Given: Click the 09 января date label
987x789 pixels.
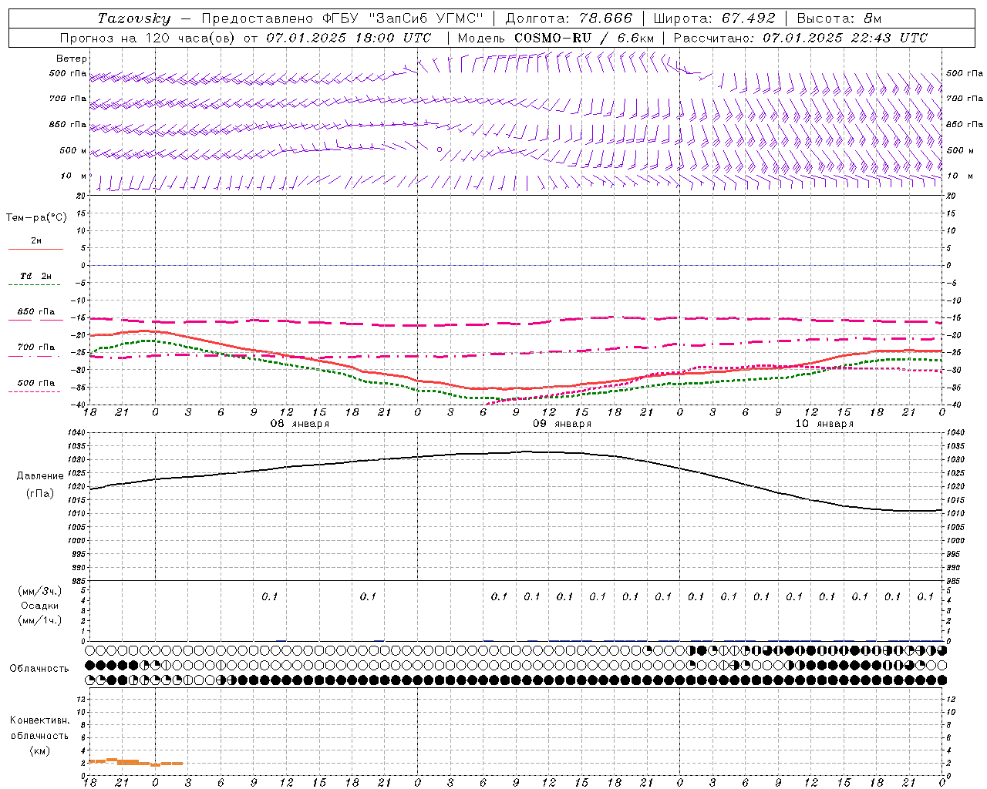Looking at the screenshot, I should point(562,424).
